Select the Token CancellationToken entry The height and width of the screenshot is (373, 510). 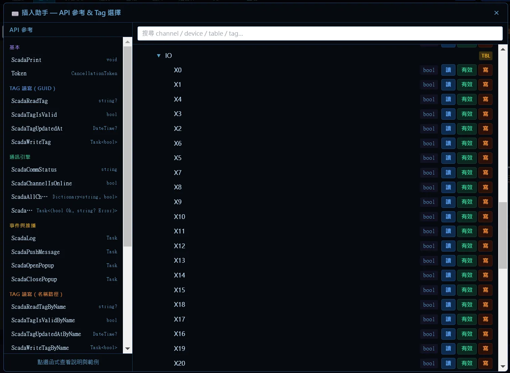tap(64, 73)
